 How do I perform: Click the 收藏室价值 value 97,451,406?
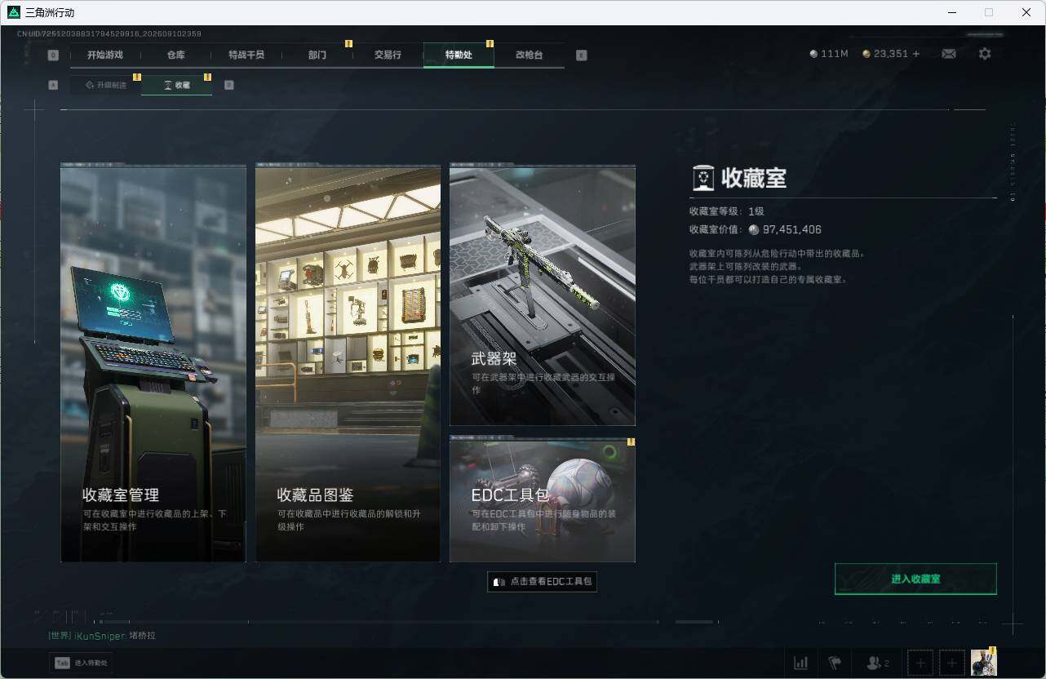point(792,230)
